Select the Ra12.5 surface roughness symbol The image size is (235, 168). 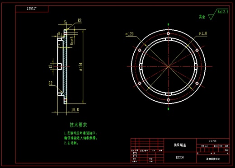(x=218, y=14)
